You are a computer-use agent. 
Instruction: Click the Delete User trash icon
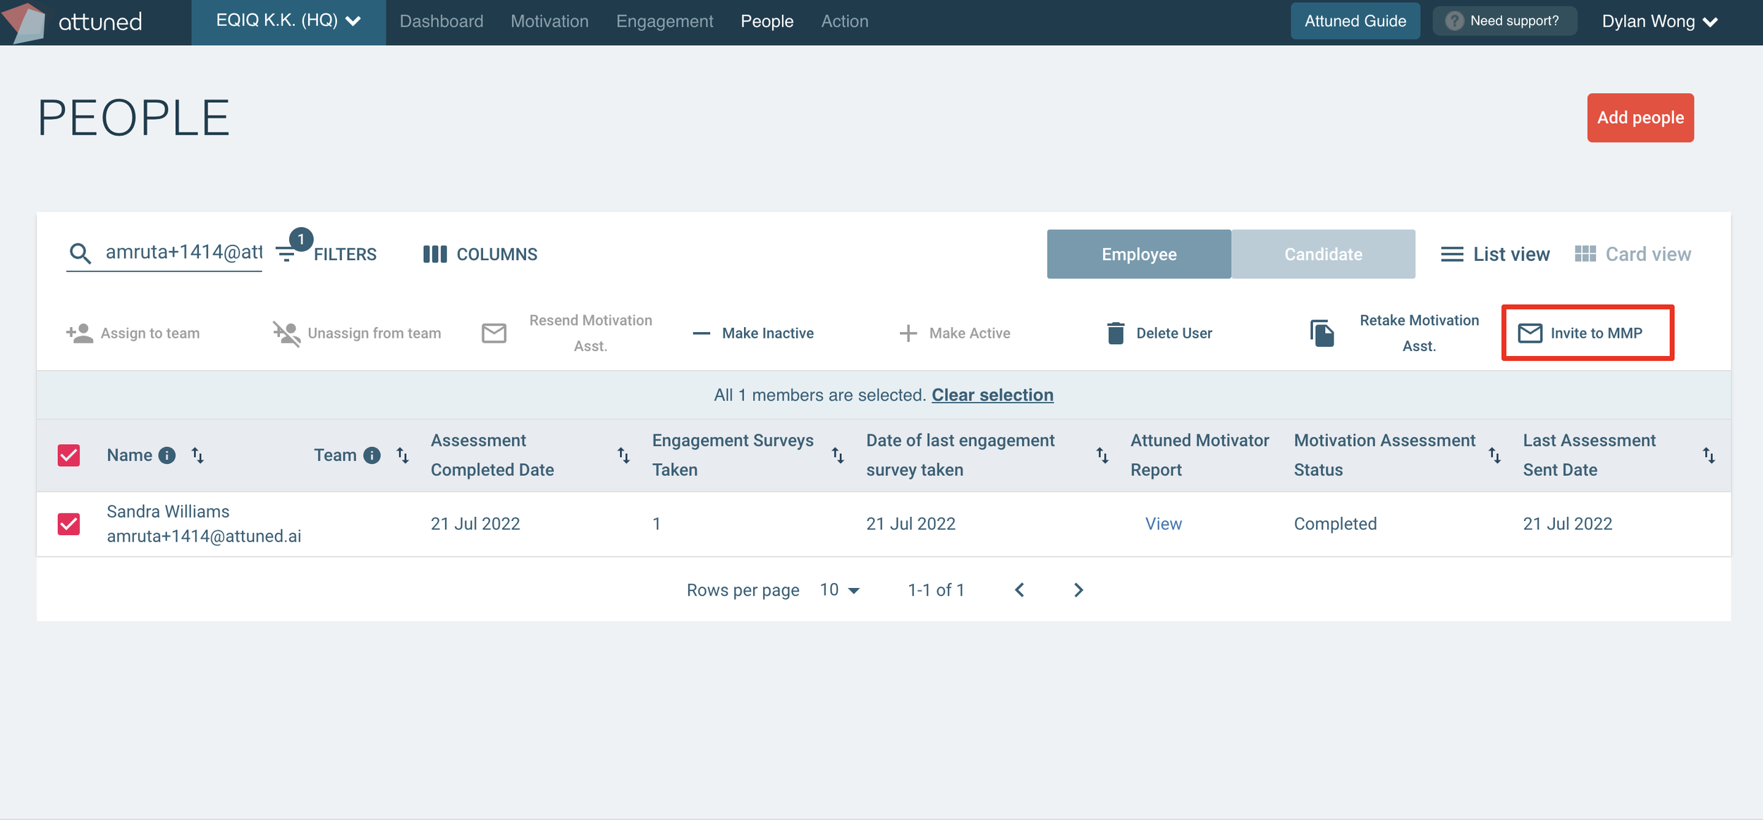click(x=1116, y=333)
